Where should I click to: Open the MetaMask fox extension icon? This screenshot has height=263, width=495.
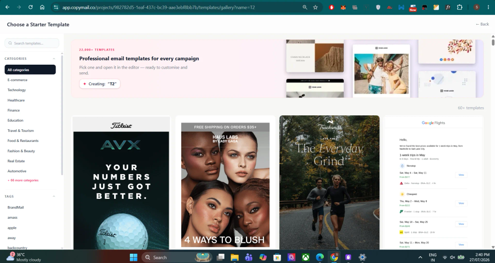point(343,7)
